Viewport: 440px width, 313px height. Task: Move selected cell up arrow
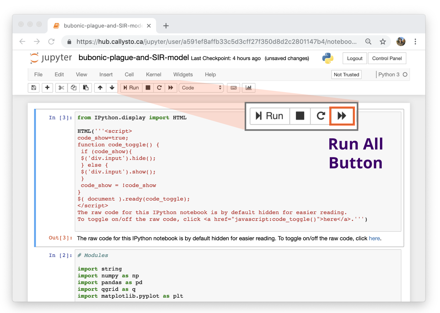pyautogui.click(x=100, y=88)
